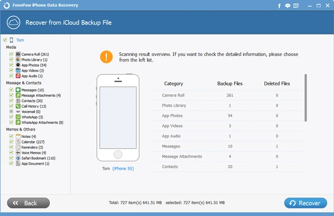Image resolution: width=334 pixels, height=216 pixels.
Task: Click the Memos & Others section label
Action: click(21, 129)
